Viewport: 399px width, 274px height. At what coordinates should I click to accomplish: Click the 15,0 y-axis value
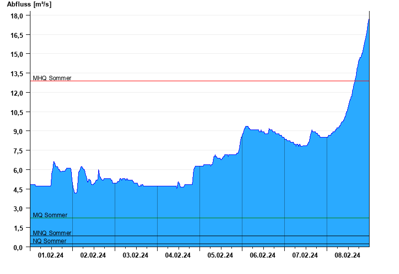tap(17, 54)
